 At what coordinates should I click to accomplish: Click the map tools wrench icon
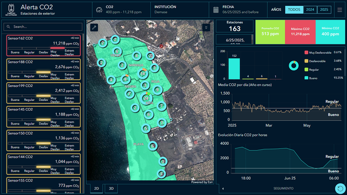(94, 28)
